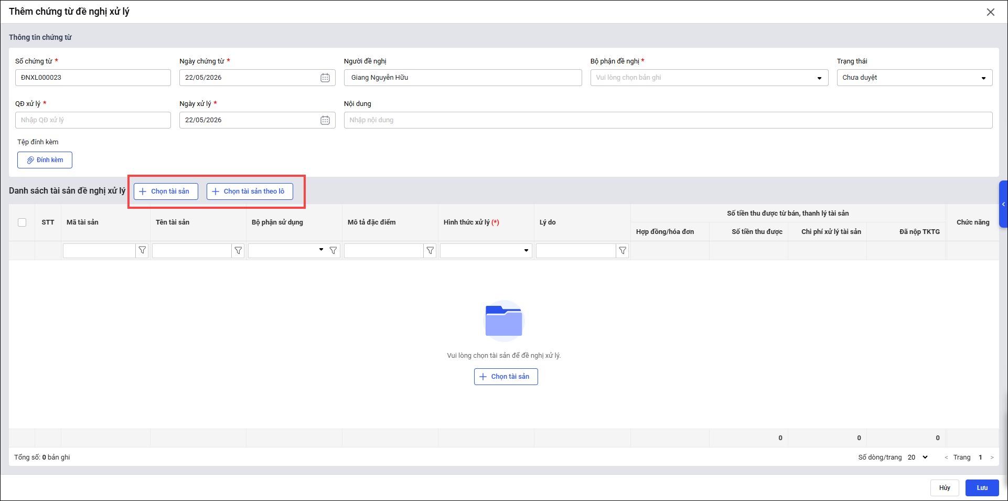Click filter icon in Lý do column
Screen dimensions: 1008x501
[623, 251]
